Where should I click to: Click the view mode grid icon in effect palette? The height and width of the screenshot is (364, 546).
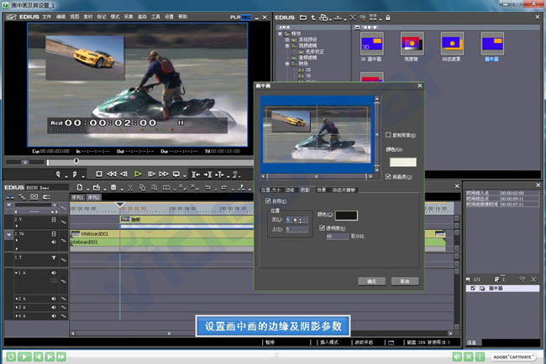[373, 18]
